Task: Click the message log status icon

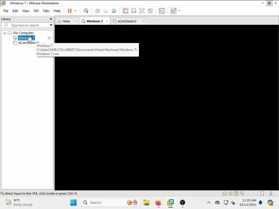Action: click(x=262, y=193)
